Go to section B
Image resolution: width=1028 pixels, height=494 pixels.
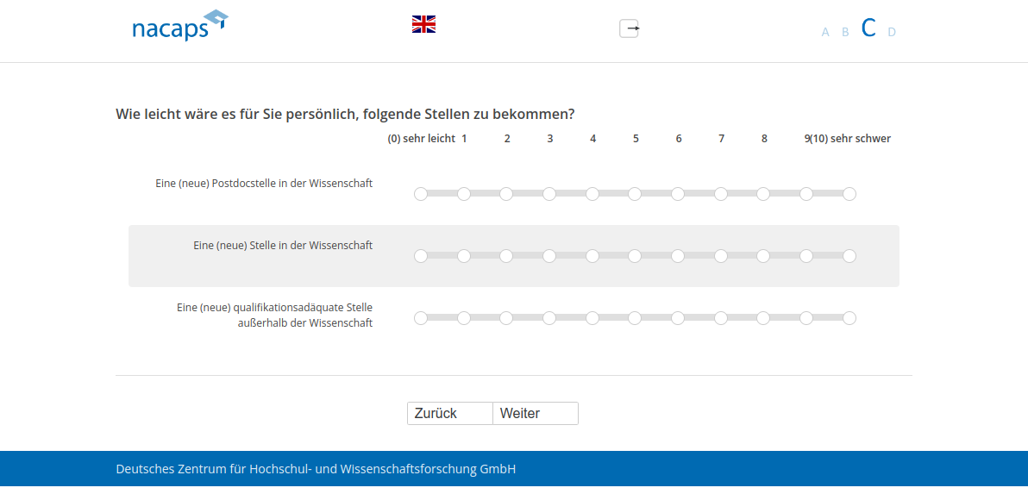[x=845, y=33]
